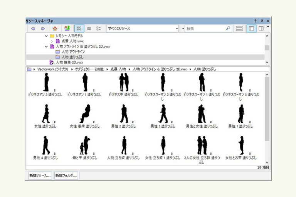Collapse 人物 アウトライン & 塗りつぶし 2D.vwx node
The height and width of the screenshot is (197, 296).
(x=46, y=47)
